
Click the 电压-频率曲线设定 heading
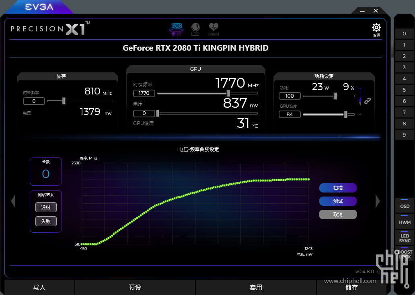point(199,150)
